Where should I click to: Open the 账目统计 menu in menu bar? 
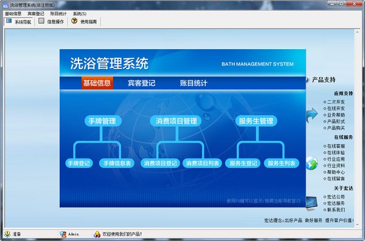point(58,14)
